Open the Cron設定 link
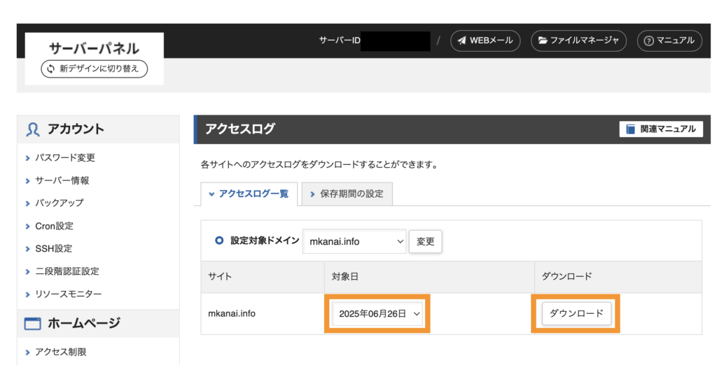 [55, 226]
